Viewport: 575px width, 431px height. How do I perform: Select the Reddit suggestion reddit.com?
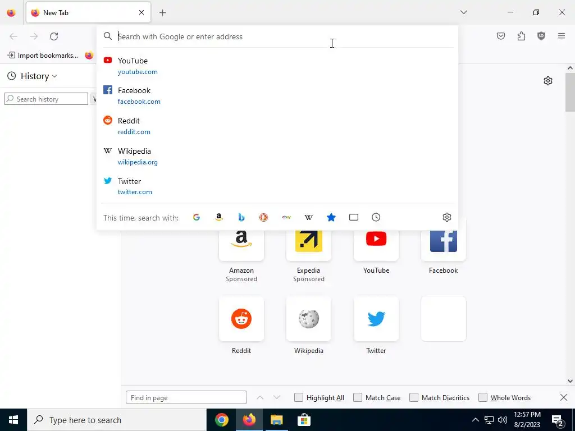pyautogui.click(x=277, y=126)
